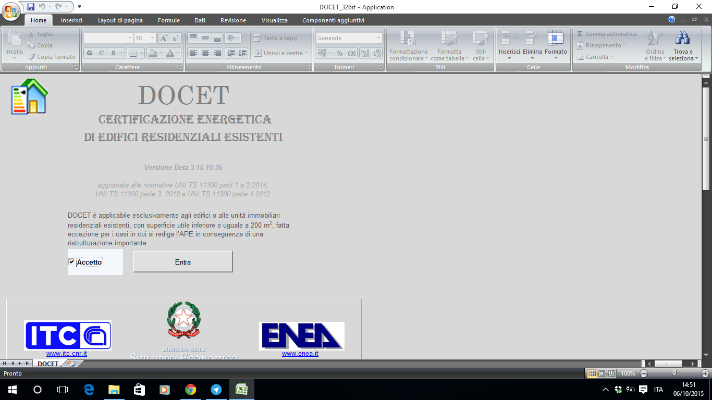
Task: Toggle Testo a capo wrap text
Action: [x=276, y=38]
